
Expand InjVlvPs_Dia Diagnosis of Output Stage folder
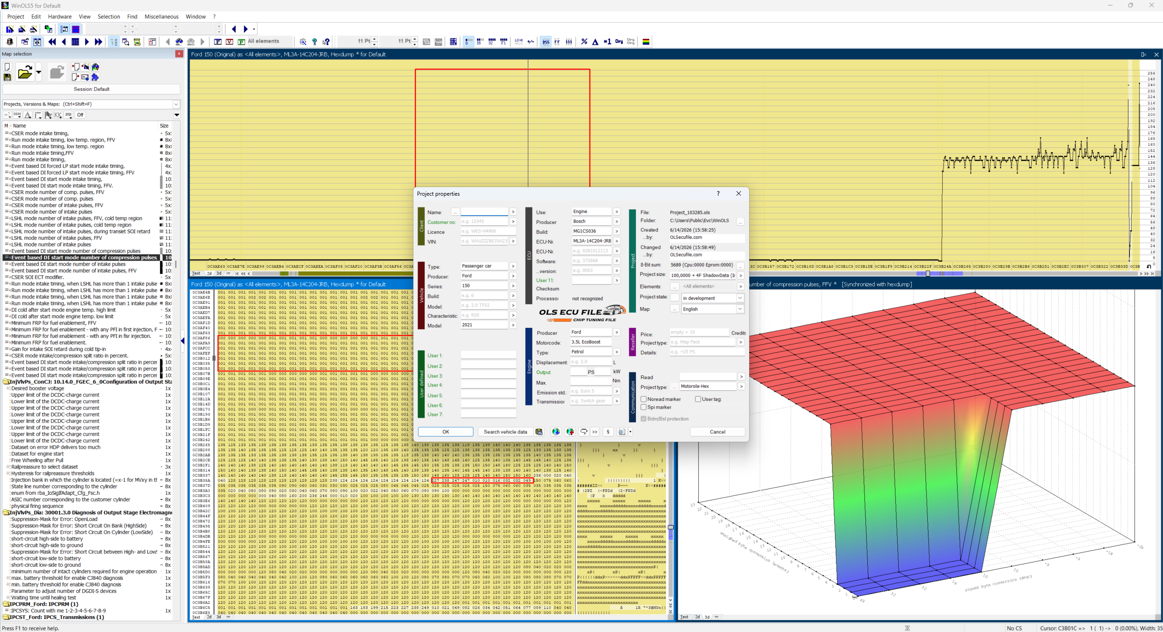pos(6,513)
